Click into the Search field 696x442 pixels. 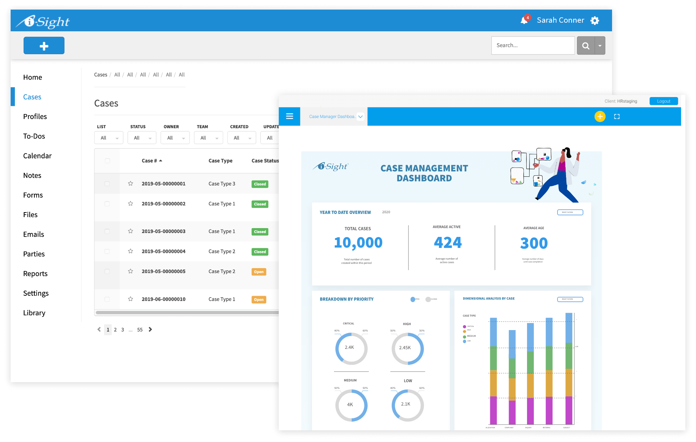coord(532,45)
